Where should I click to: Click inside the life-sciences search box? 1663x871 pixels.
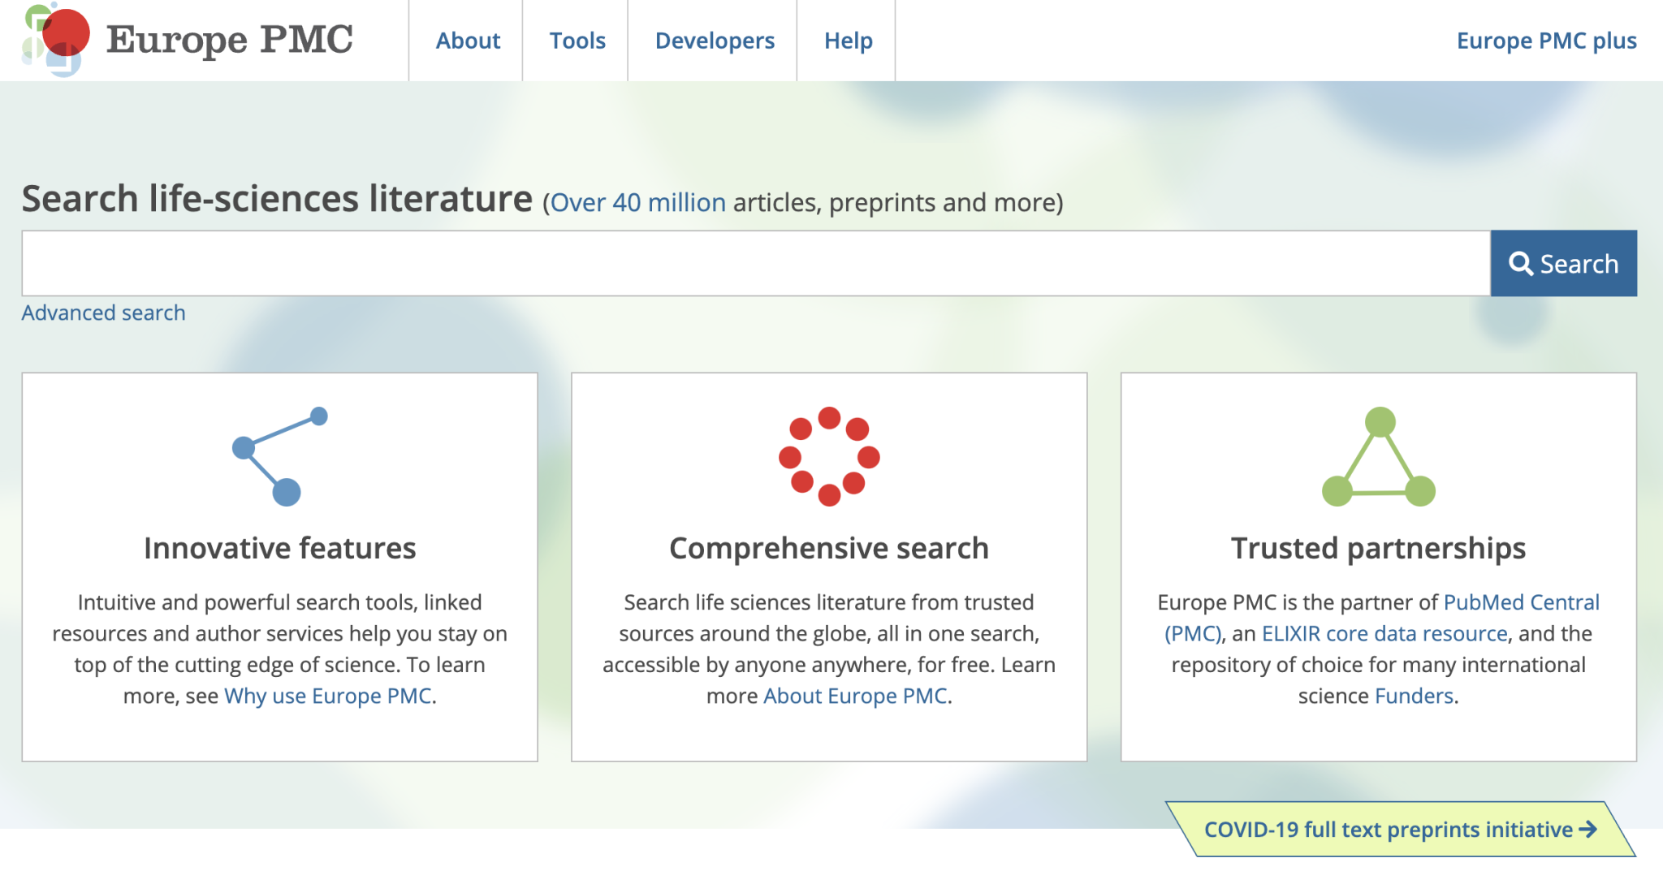(x=755, y=264)
